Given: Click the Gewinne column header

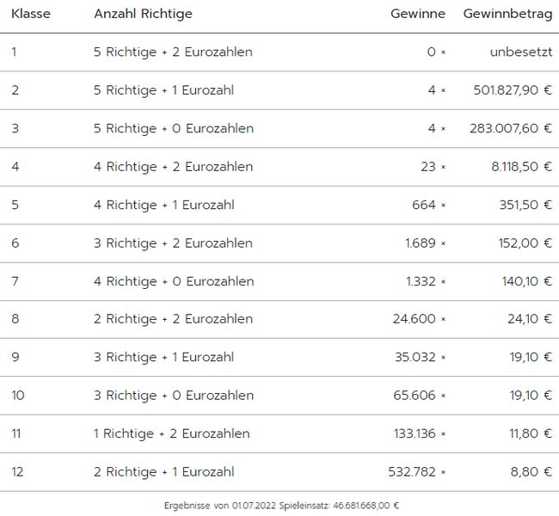Looking at the screenshot, I should (417, 14).
